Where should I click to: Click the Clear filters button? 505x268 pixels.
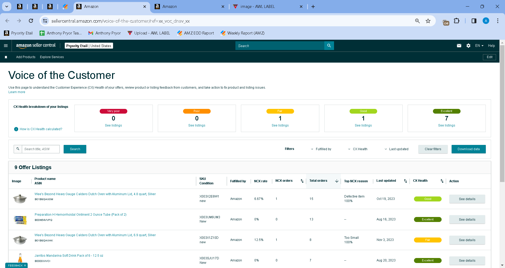coord(433,149)
